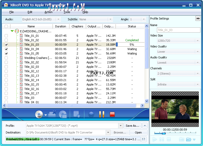
Task: Click the double-arrow Profile Settings toggle
Action: point(198,19)
